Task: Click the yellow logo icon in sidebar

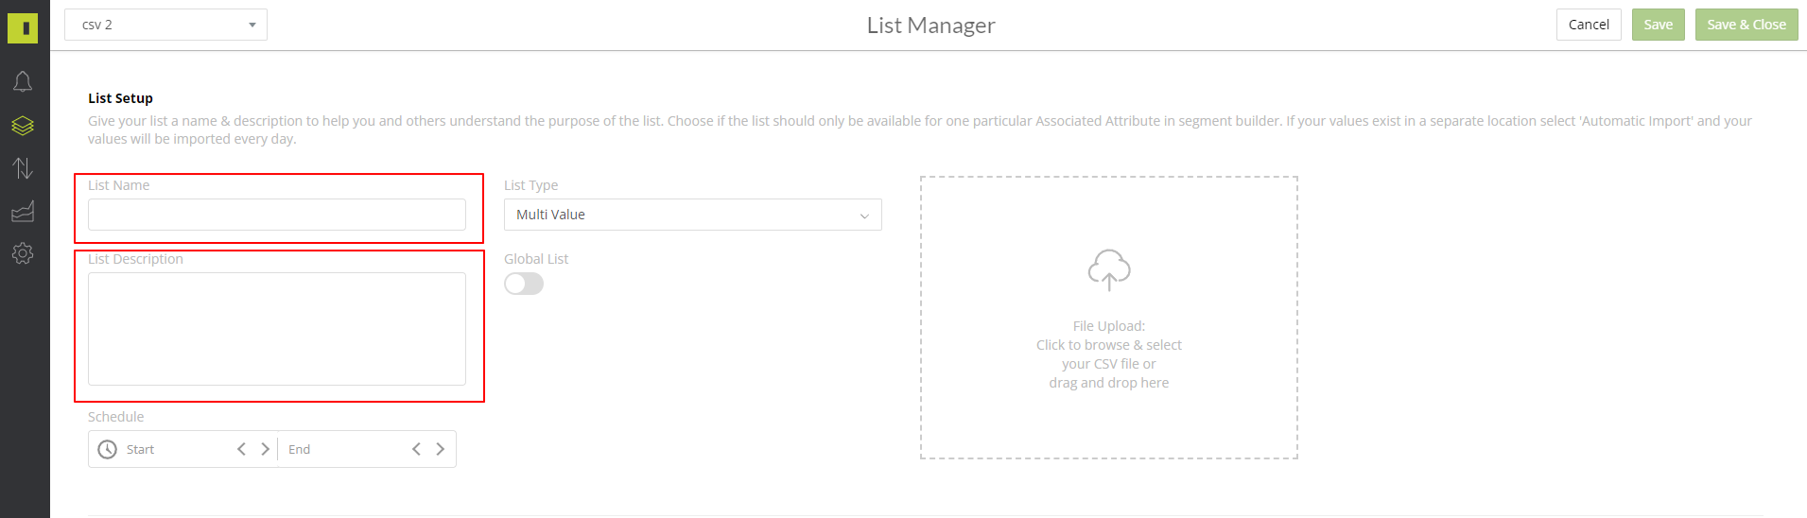Action: coord(23,27)
